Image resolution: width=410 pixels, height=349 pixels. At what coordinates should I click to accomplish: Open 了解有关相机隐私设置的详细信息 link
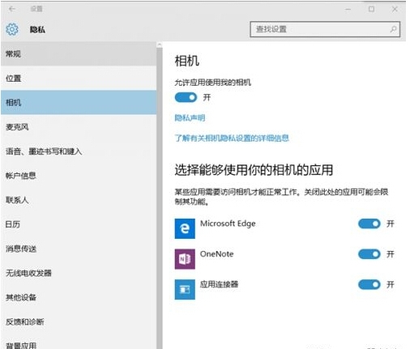pyautogui.click(x=232, y=138)
